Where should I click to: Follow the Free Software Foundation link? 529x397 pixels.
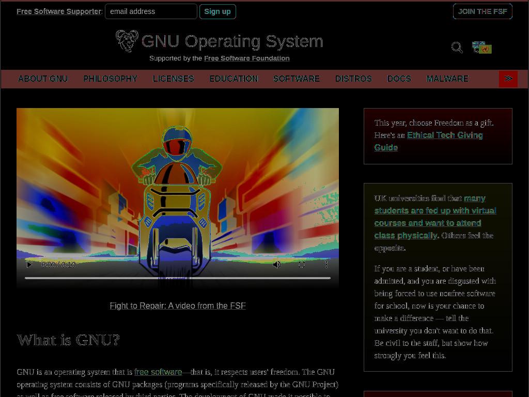246,58
